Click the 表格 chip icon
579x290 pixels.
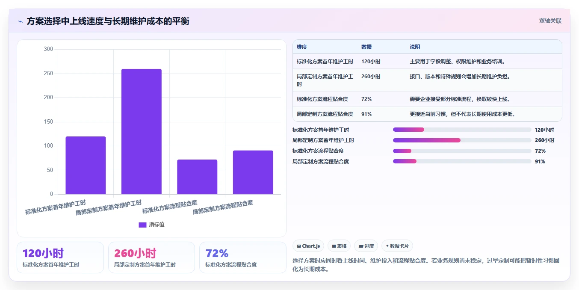pyautogui.click(x=334, y=246)
